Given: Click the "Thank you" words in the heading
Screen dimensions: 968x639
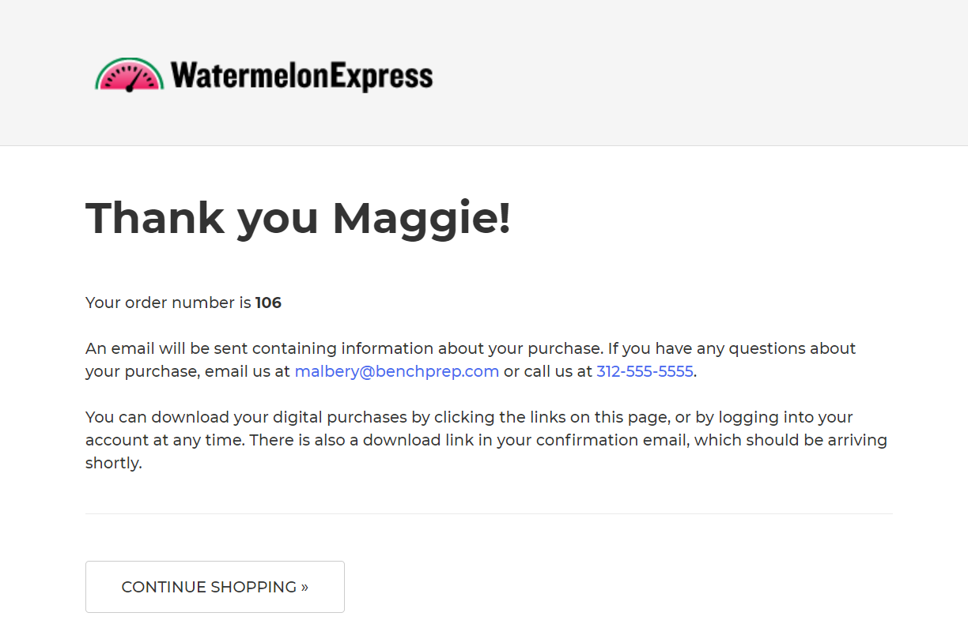Looking at the screenshot, I should pos(202,218).
